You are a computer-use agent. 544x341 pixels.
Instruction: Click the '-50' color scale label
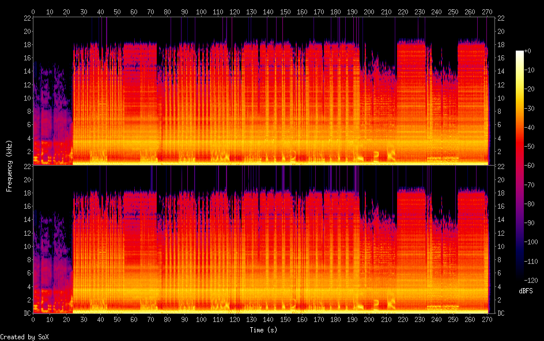(x=529, y=147)
